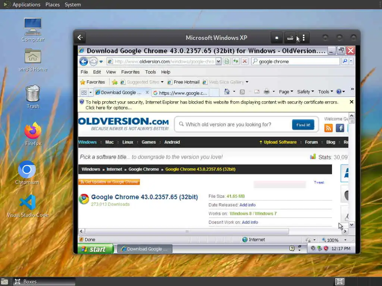Go back with Internet Explorer back arrow
Screen dimensions: 382x286
[84, 61]
